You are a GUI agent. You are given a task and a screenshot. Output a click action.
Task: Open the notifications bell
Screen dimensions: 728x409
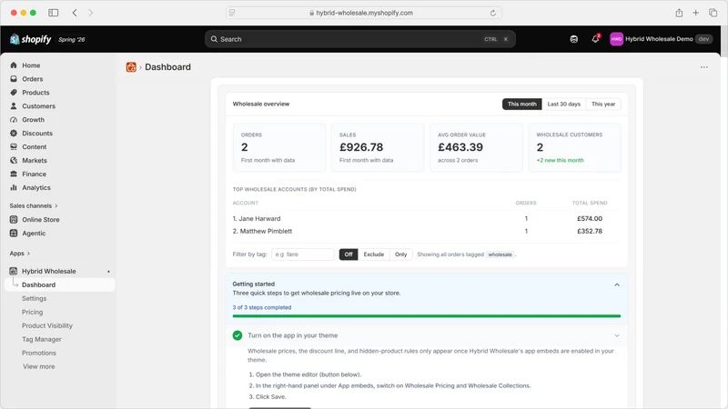pos(595,39)
